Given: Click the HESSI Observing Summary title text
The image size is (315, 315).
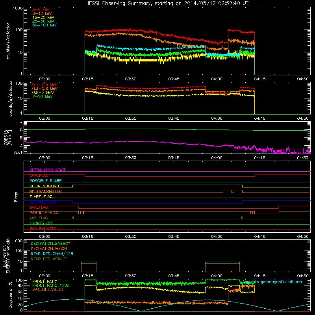Looking at the screenshot, I should click(167, 3).
